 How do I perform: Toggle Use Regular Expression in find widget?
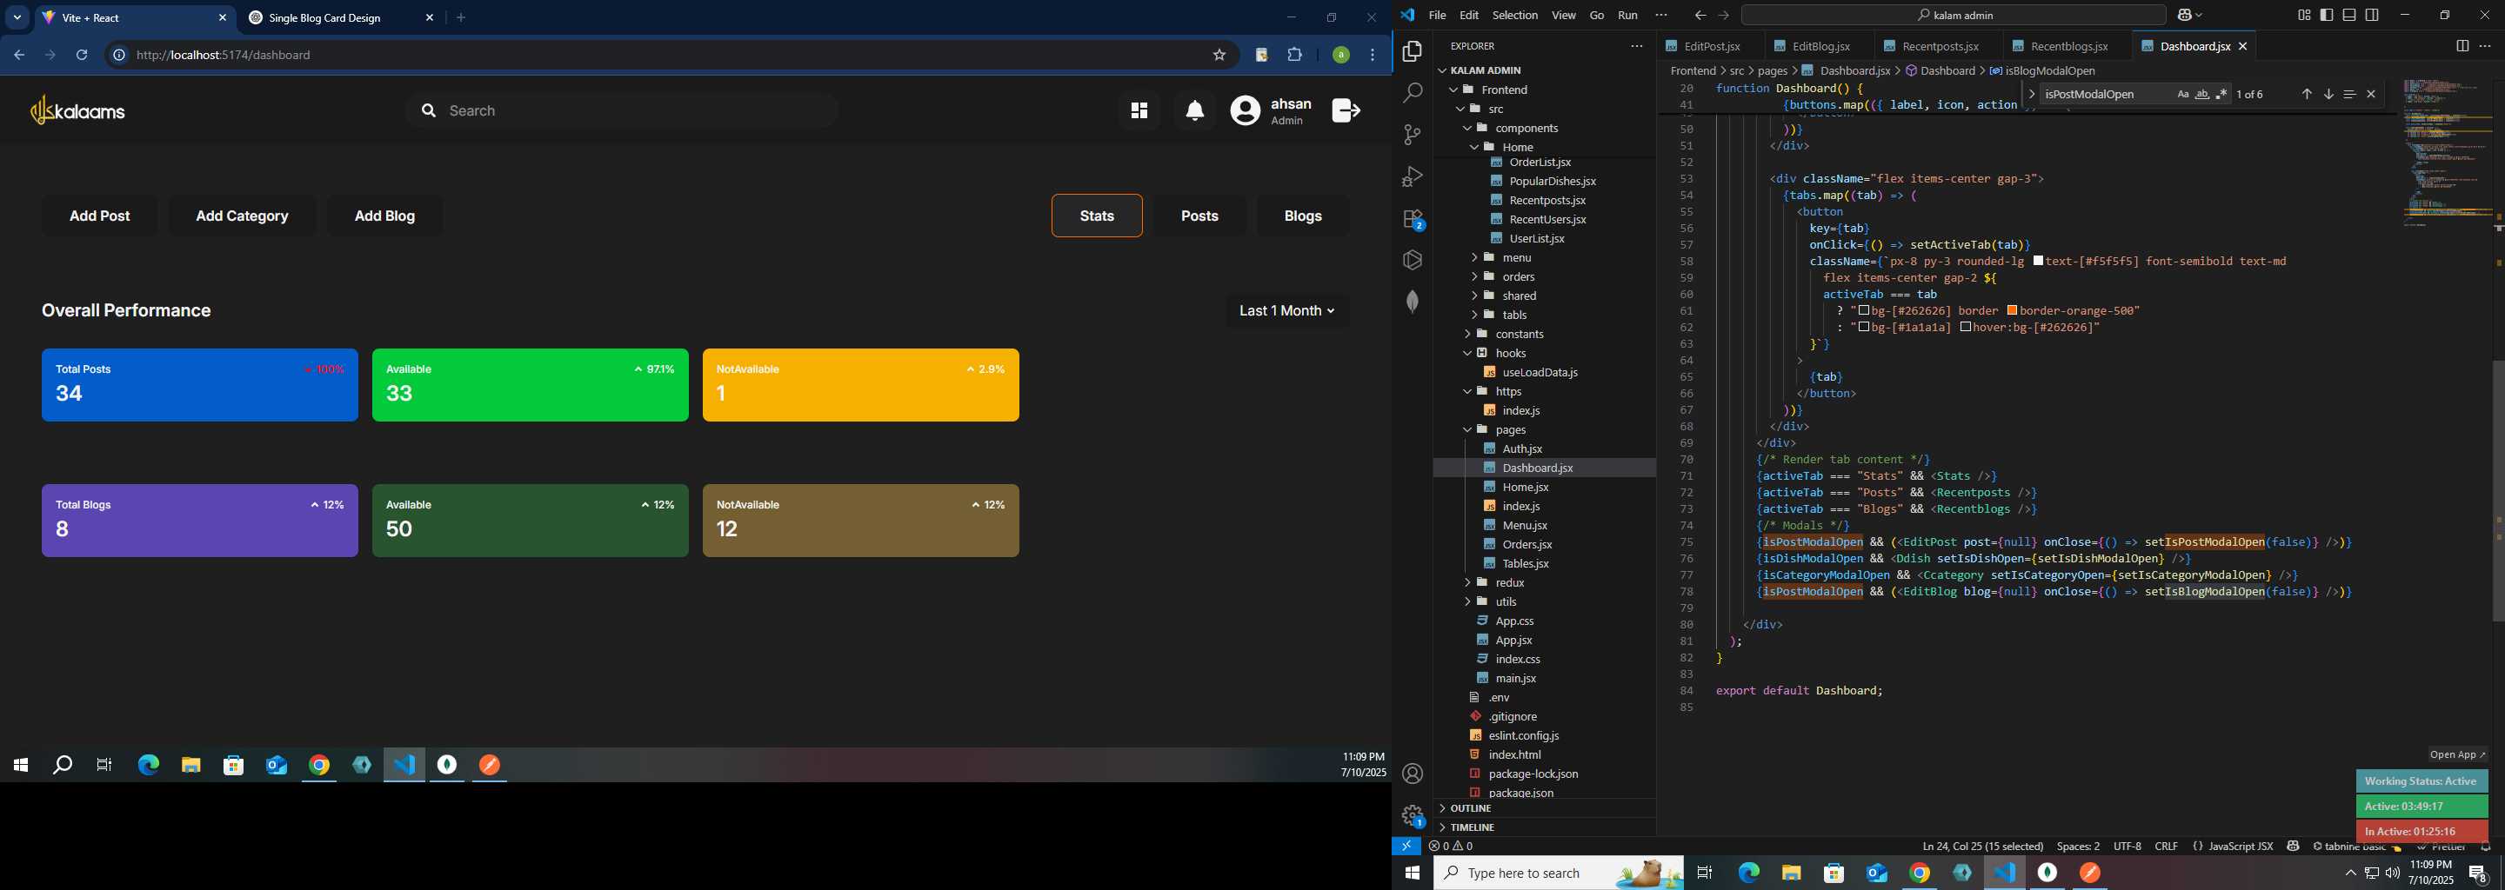2222,94
